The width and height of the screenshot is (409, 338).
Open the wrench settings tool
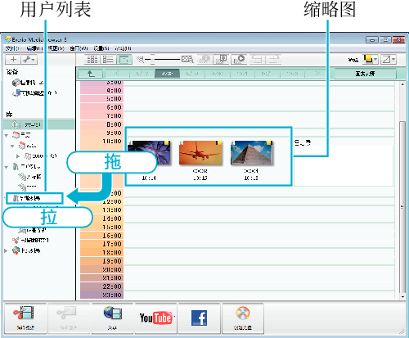[x=29, y=60]
